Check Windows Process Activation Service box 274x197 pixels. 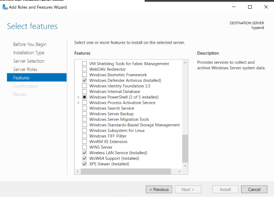click(85, 102)
